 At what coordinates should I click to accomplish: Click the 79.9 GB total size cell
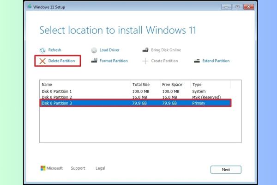point(139,103)
